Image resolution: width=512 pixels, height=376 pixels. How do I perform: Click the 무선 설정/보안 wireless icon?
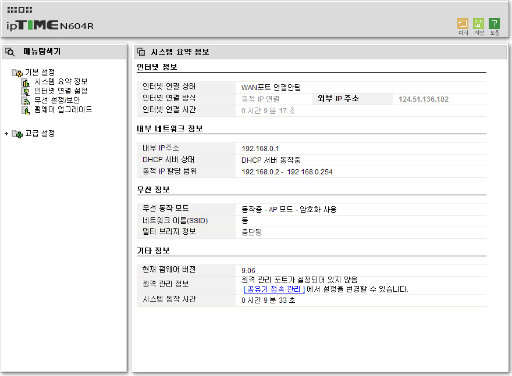26,101
